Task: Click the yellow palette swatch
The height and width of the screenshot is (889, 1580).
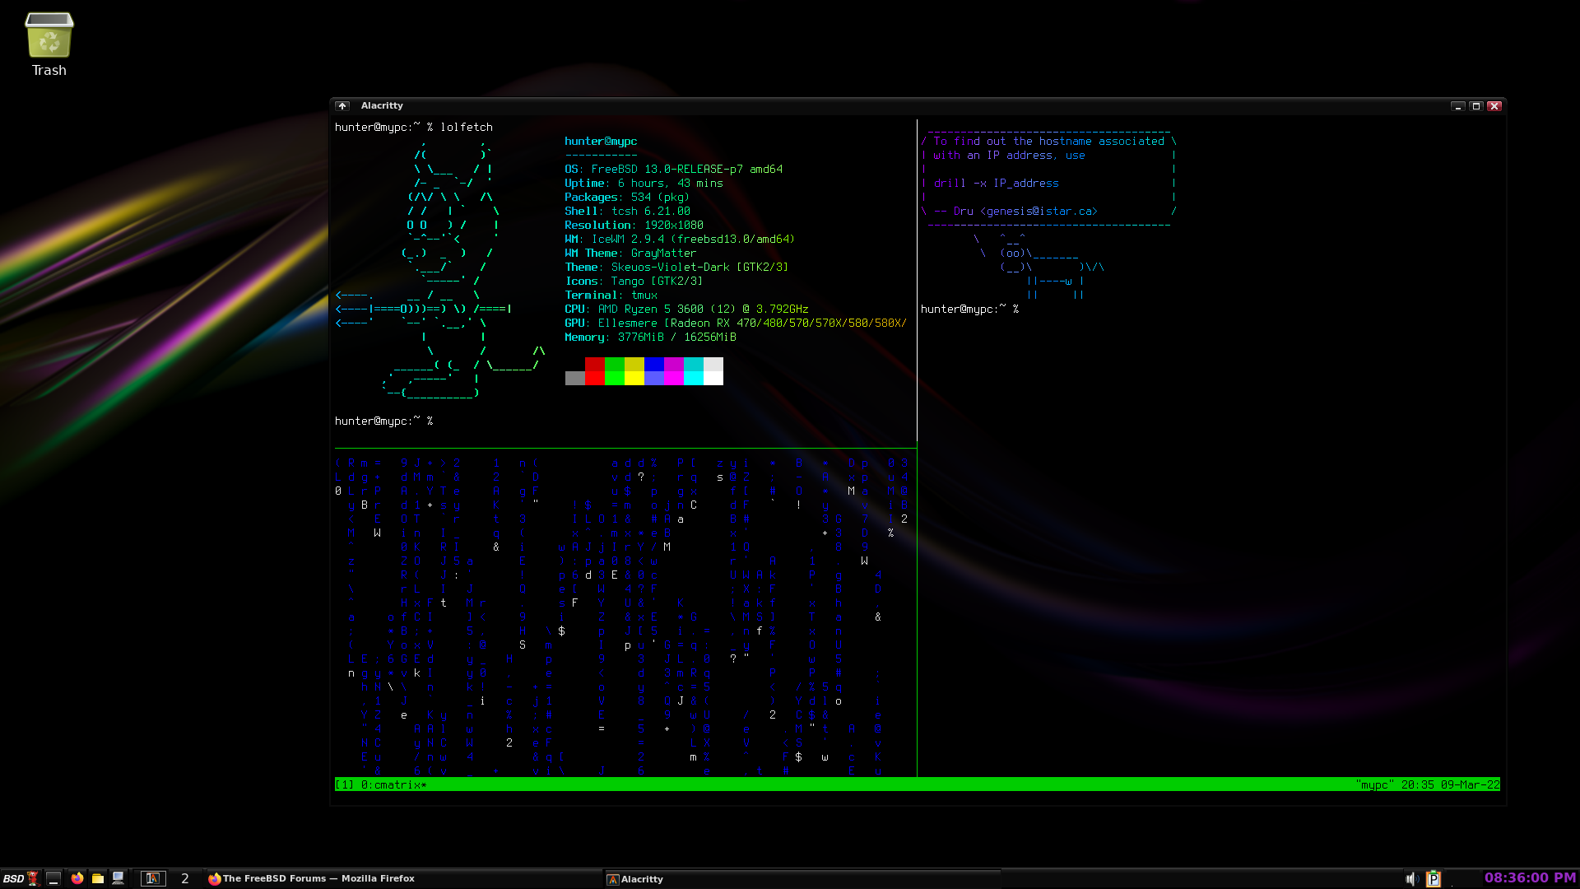Action: pyautogui.click(x=634, y=378)
